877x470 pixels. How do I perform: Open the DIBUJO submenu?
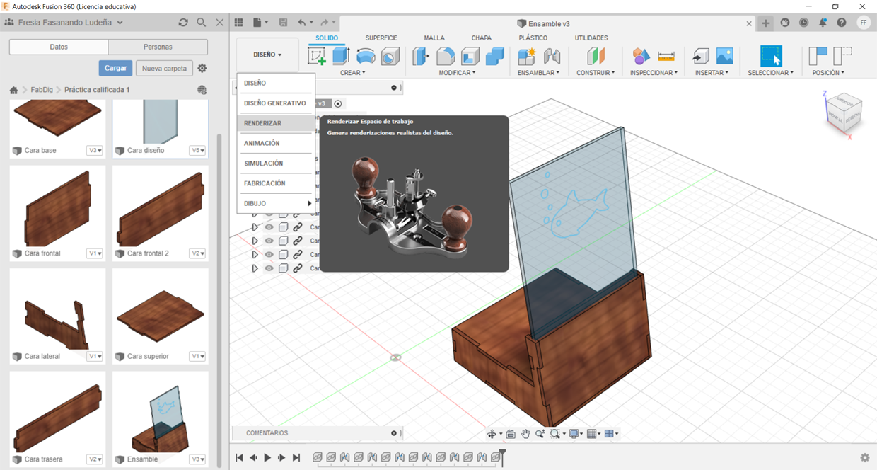point(275,203)
